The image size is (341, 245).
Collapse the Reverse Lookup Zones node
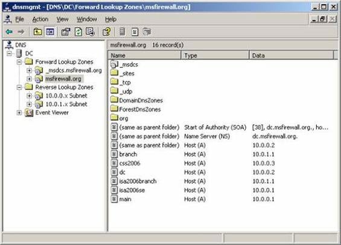(x=19, y=87)
